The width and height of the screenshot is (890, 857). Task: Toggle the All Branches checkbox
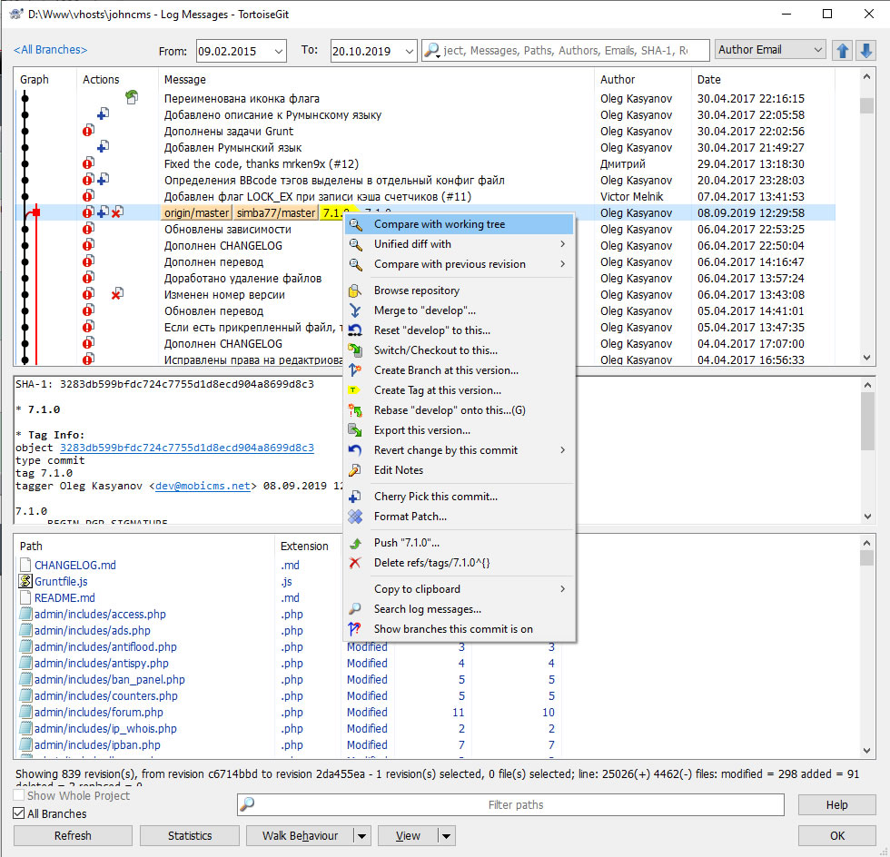pyautogui.click(x=19, y=813)
